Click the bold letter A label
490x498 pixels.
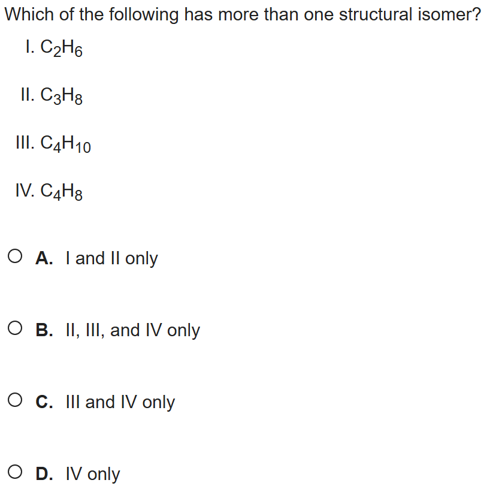tap(44, 258)
